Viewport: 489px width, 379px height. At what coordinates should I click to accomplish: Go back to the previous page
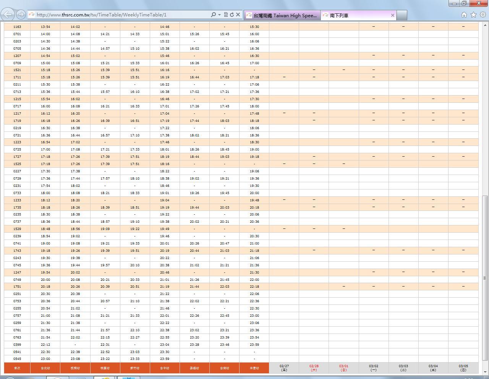(x=8, y=15)
